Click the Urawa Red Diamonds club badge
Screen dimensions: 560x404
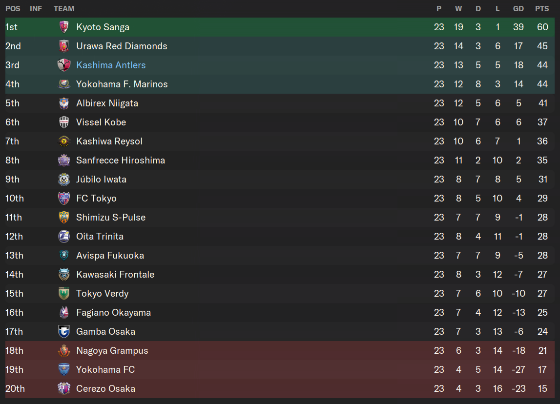(x=64, y=46)
